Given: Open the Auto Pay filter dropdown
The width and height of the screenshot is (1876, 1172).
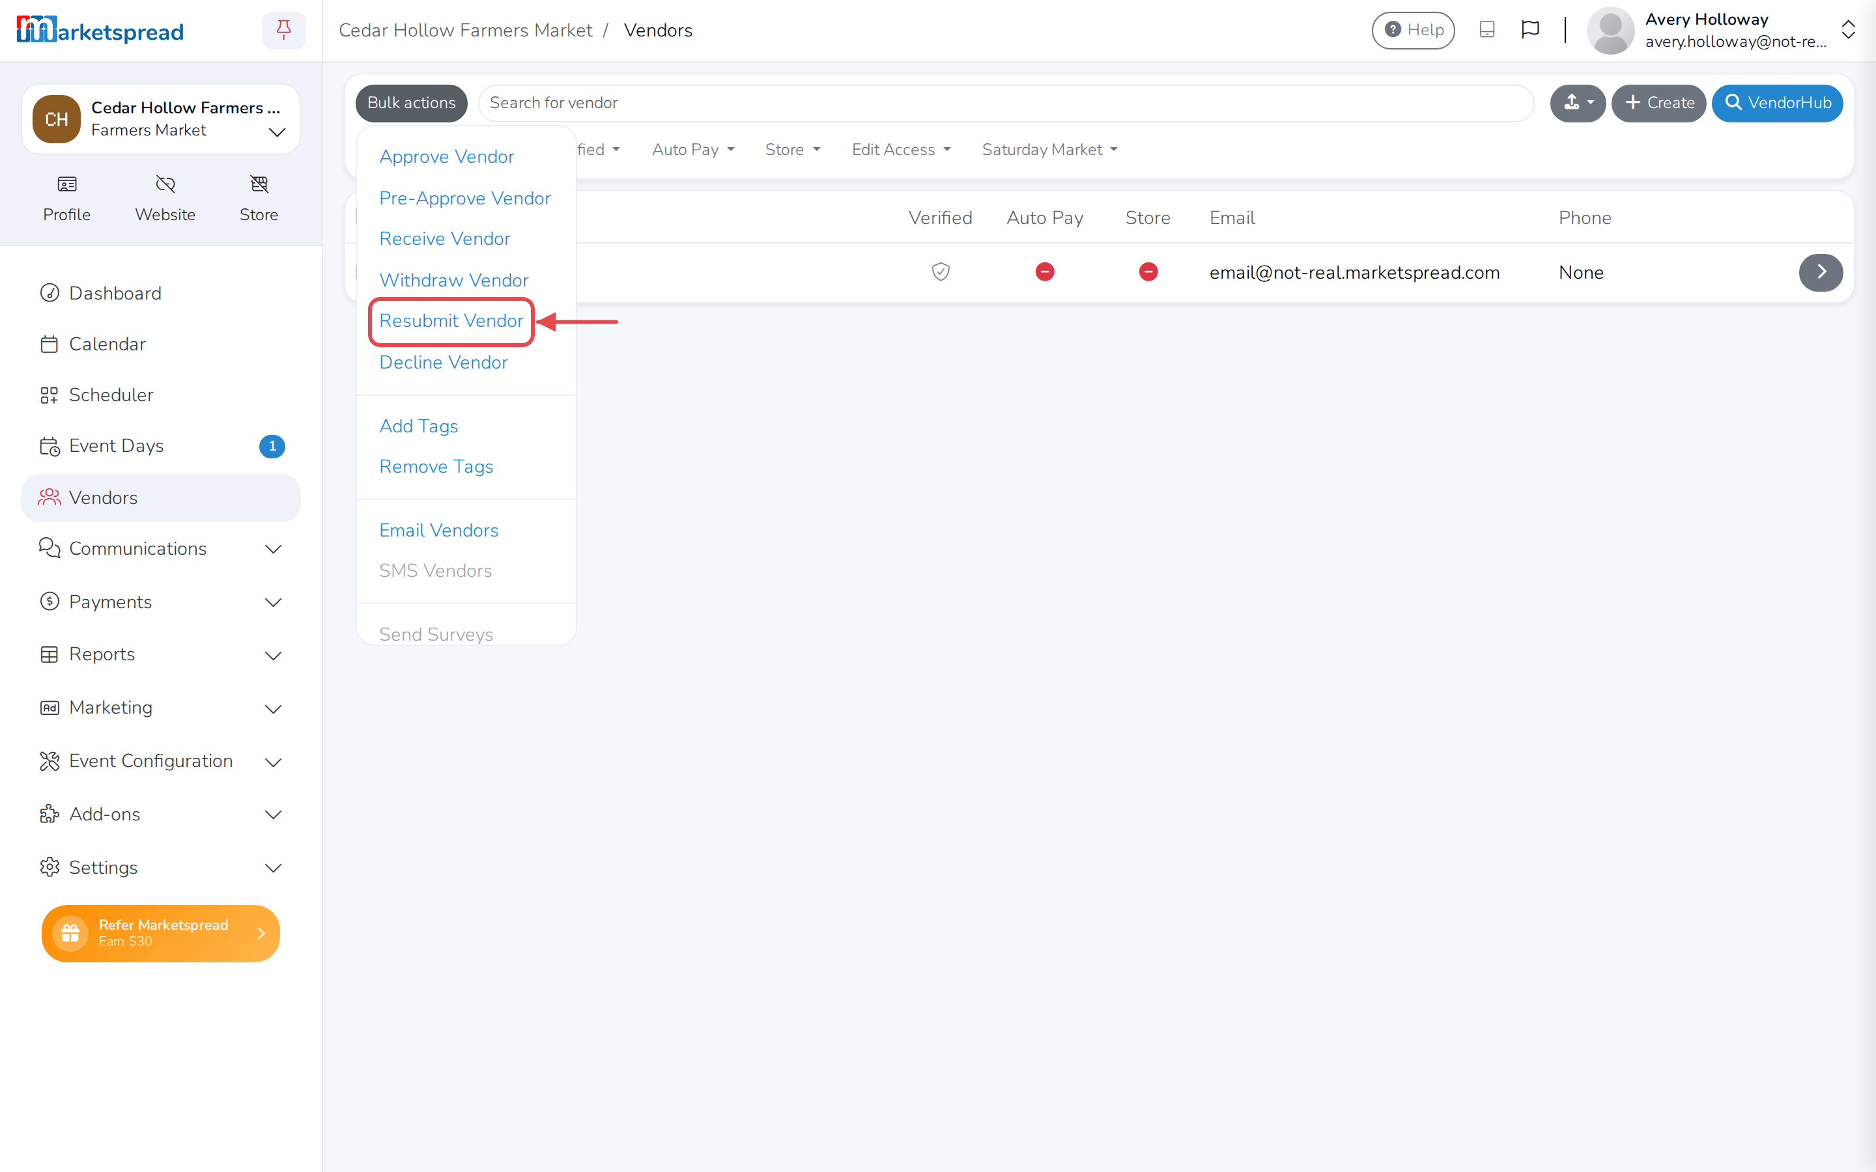Looking at the screenshot, I should (x=692, y=150).
